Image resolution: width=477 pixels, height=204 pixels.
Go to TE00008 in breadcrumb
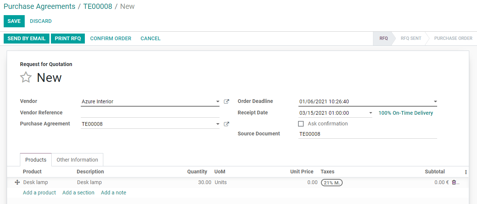[98, 6]
